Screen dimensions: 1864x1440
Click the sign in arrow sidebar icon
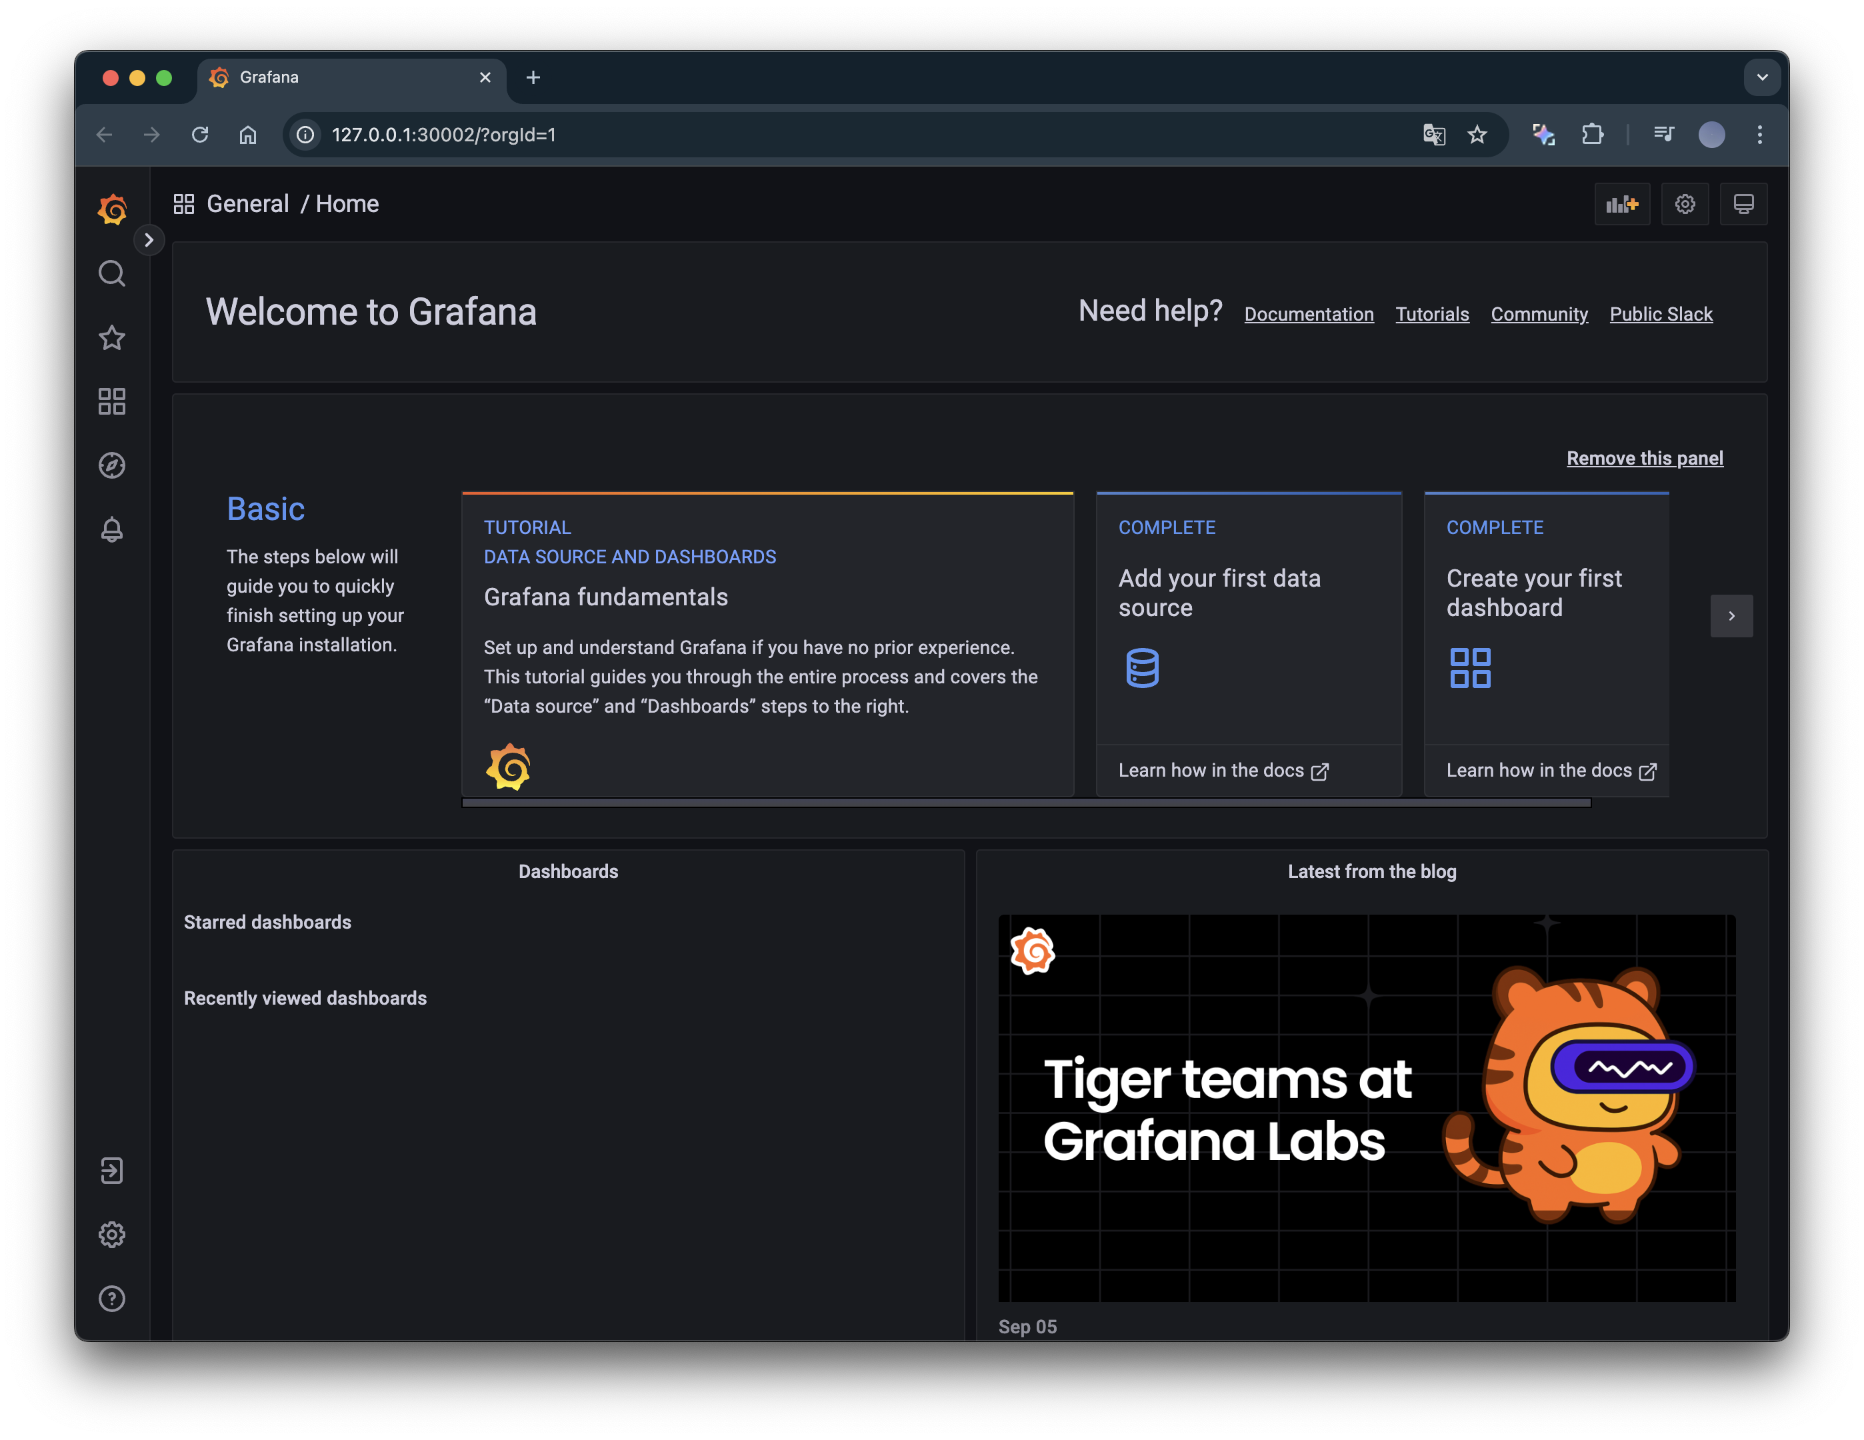112,1170
